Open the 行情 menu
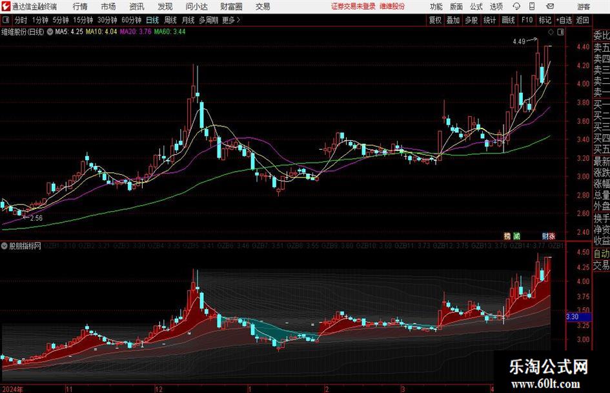This screenshot has height=393, width=610. pos(80,6)
